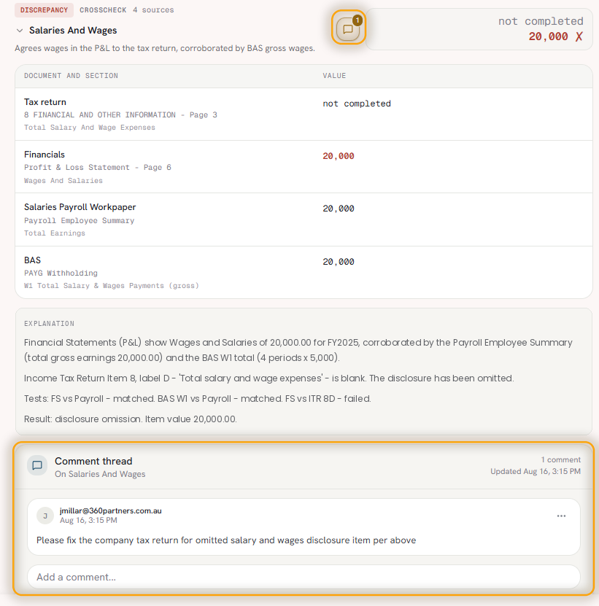Click the Result: disclosure omission line

131,419
